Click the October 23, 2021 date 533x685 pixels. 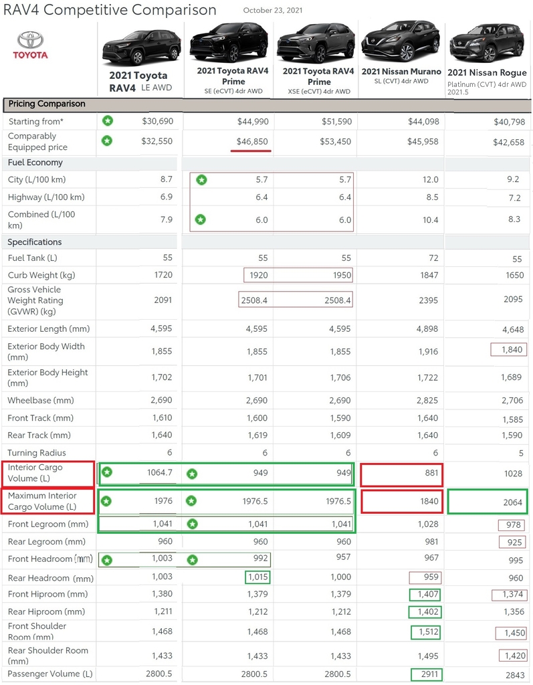273,10
